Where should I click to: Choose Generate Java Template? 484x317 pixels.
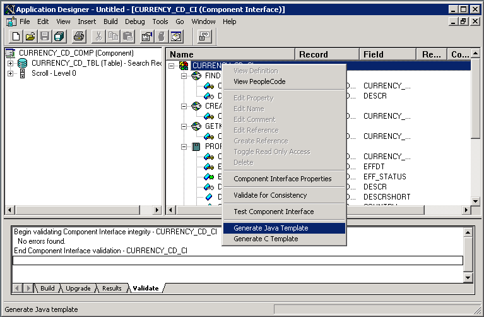(x=284, y=228)
